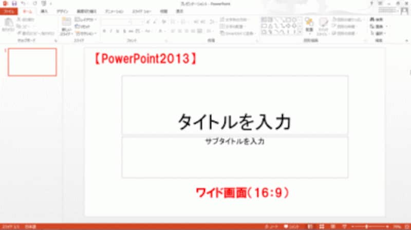Image resolution: width=411 pixels, height=230 pixels.
Task: Open the 文字の配置 (Align Text) dropdown
Action: pyautogui.click(x=232, y=27)
